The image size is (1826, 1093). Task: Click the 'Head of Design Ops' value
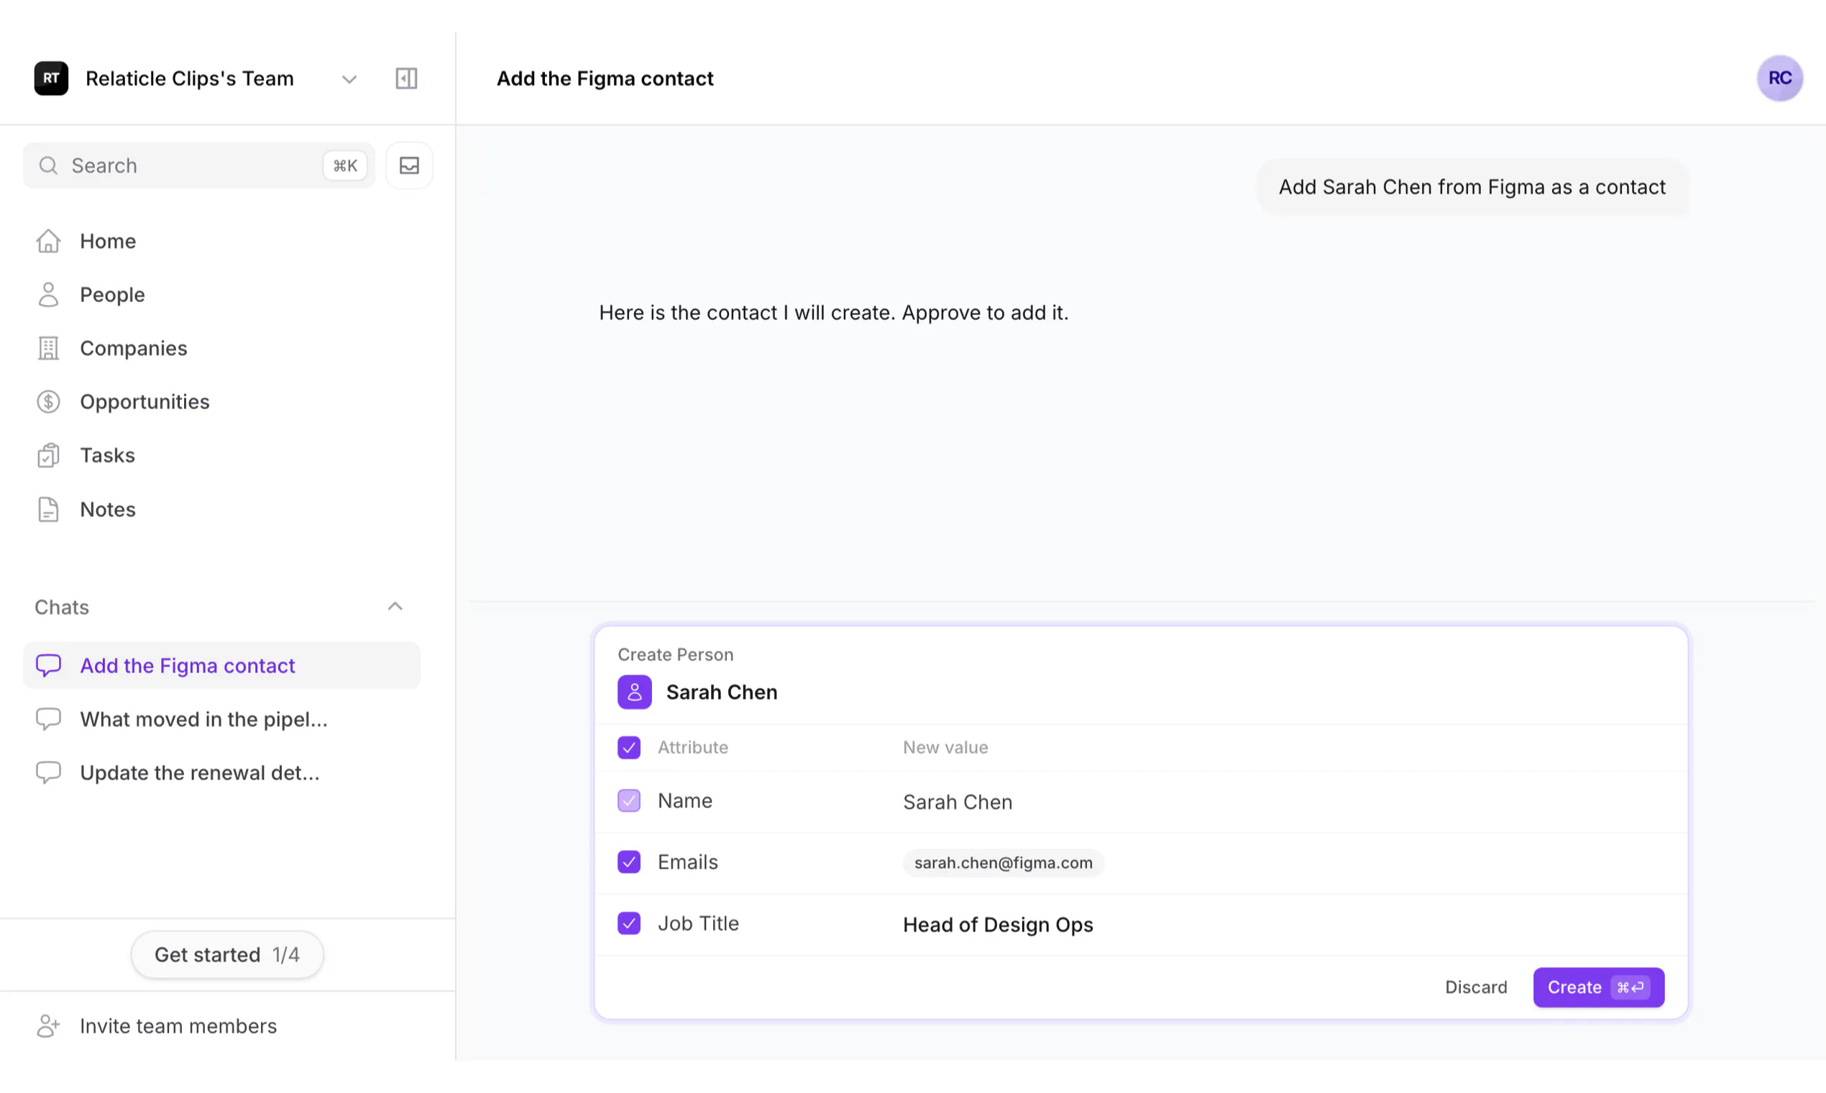coord(998,924)
